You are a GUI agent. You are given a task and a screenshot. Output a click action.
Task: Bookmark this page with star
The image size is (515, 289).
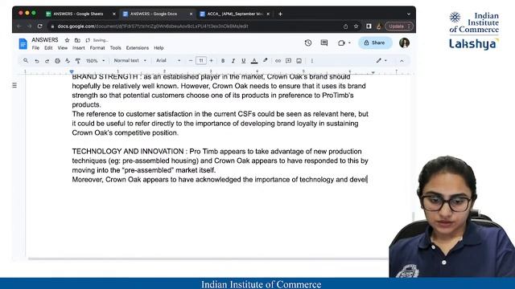[x=356, y=26]
